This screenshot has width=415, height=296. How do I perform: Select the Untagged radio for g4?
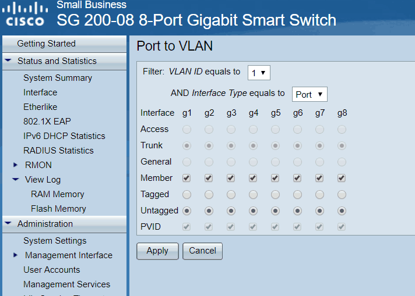click(x=253, y=211)
